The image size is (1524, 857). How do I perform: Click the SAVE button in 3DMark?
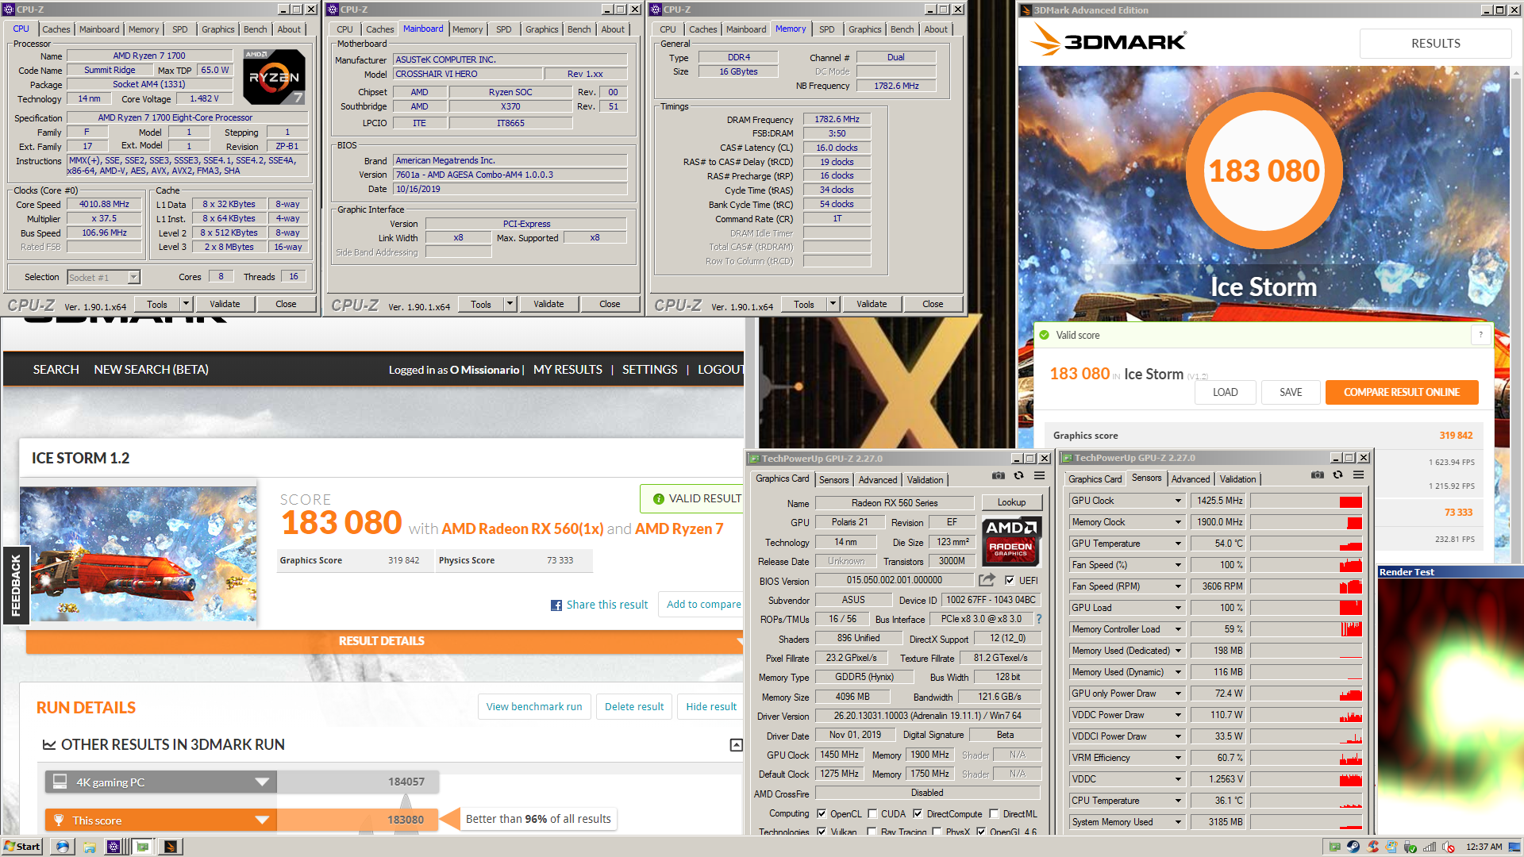click(x=1291, y=392)
